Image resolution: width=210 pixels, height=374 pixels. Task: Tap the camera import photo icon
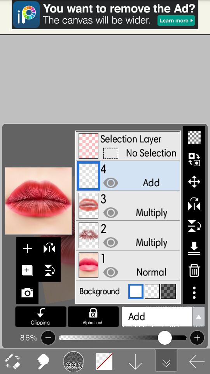pos(27,293)
